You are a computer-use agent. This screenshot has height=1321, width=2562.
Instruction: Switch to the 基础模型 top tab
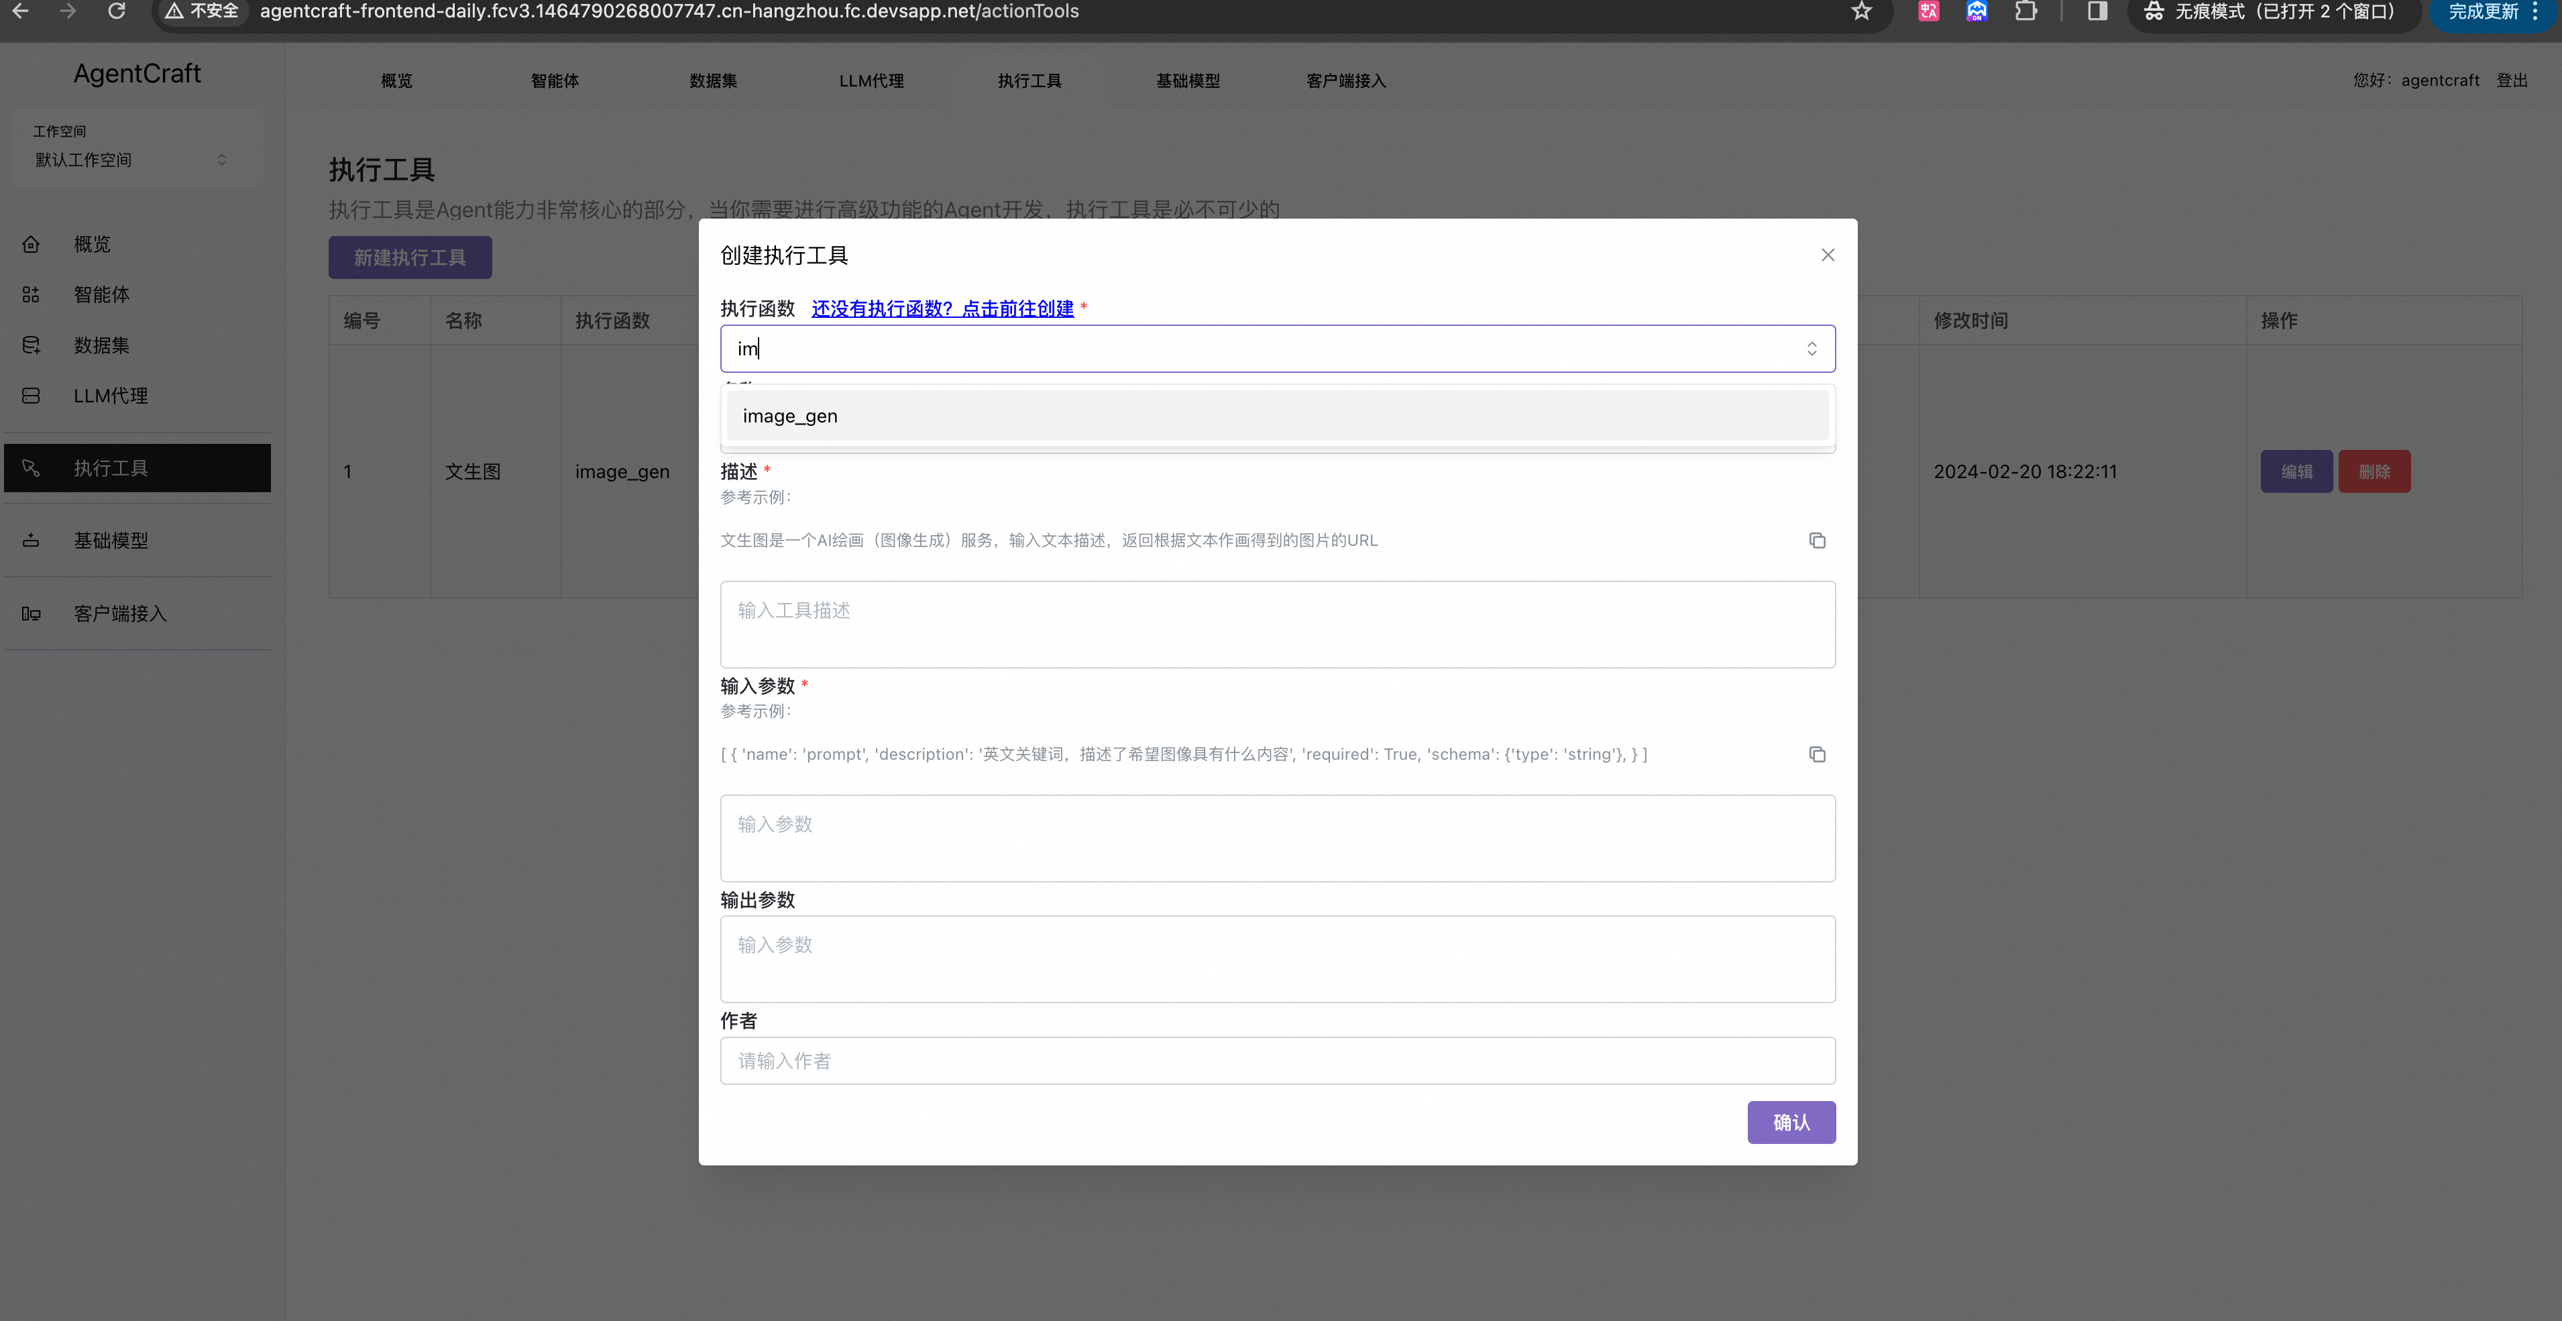click(x=1188, y=80)
